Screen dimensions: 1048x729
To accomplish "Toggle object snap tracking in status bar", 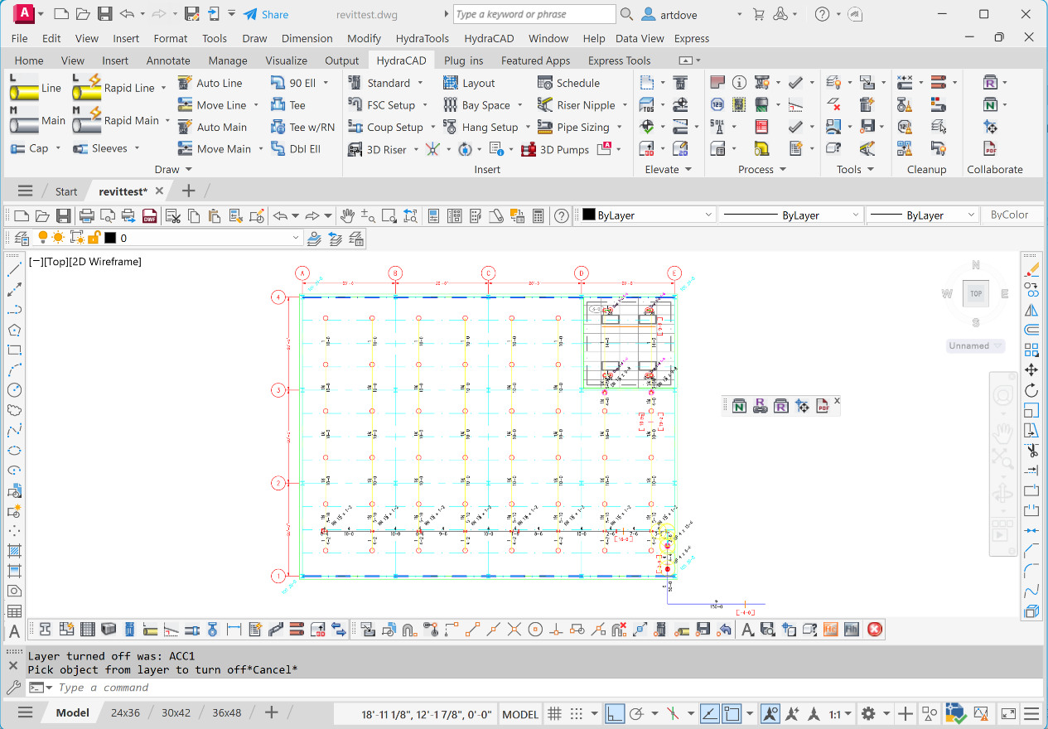I will (710, 713).
